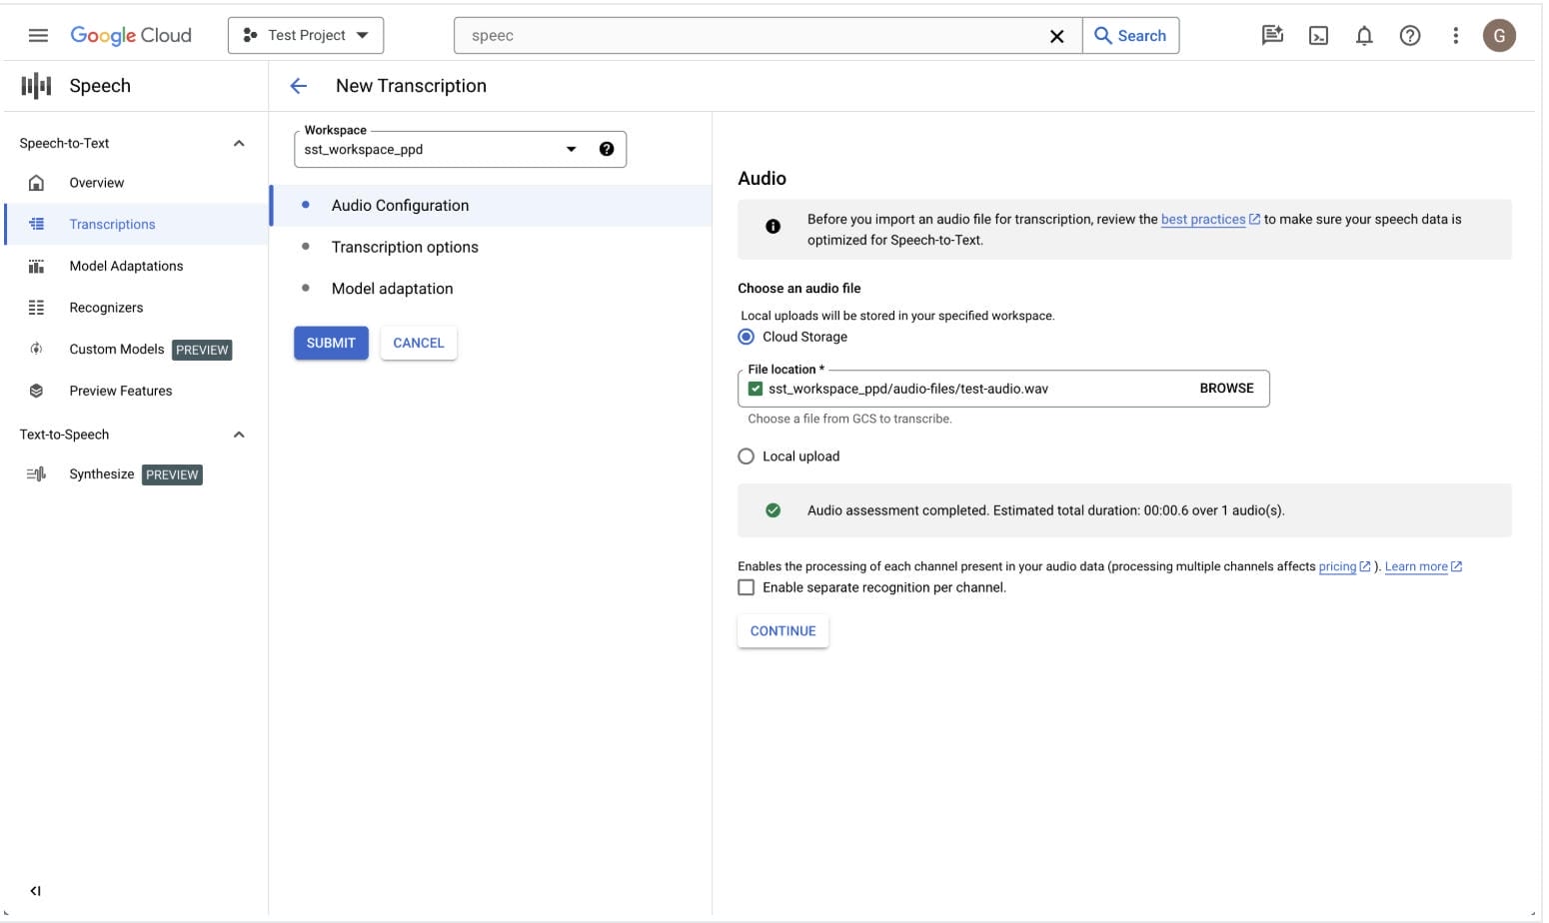The image size is (1549, 923).
Task: Click the CANCEL button
Action: 418,343
